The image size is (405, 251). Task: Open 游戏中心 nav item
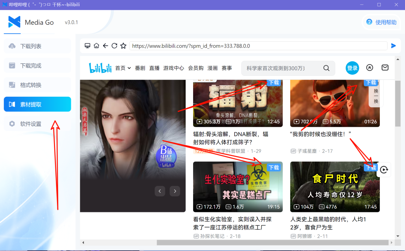click(174, 68)
